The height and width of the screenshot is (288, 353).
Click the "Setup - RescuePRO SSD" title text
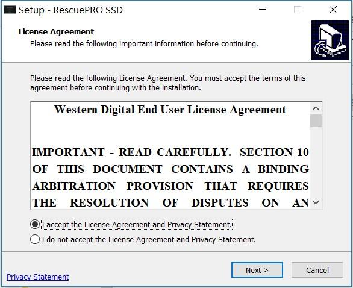(x=70, y=10)
